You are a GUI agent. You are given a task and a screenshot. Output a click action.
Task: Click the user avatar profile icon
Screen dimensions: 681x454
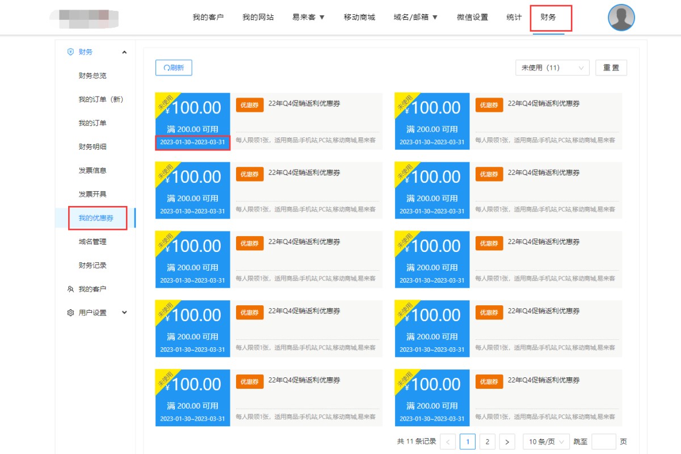pyautogui.click(x=621, y=18)
